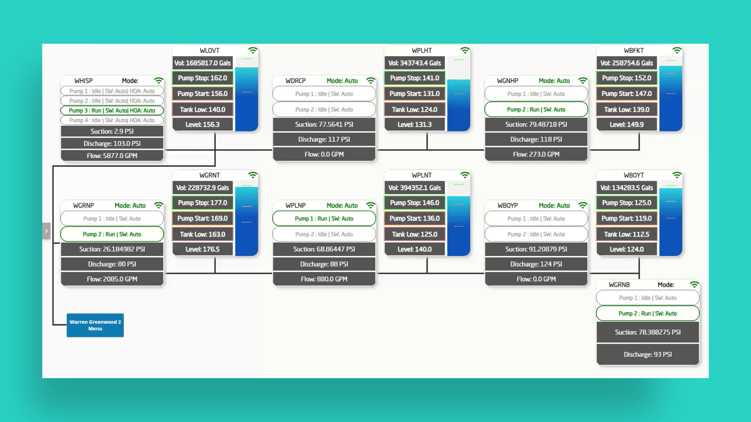Click the WGRNP wifi signal icon

pos(158,205)
